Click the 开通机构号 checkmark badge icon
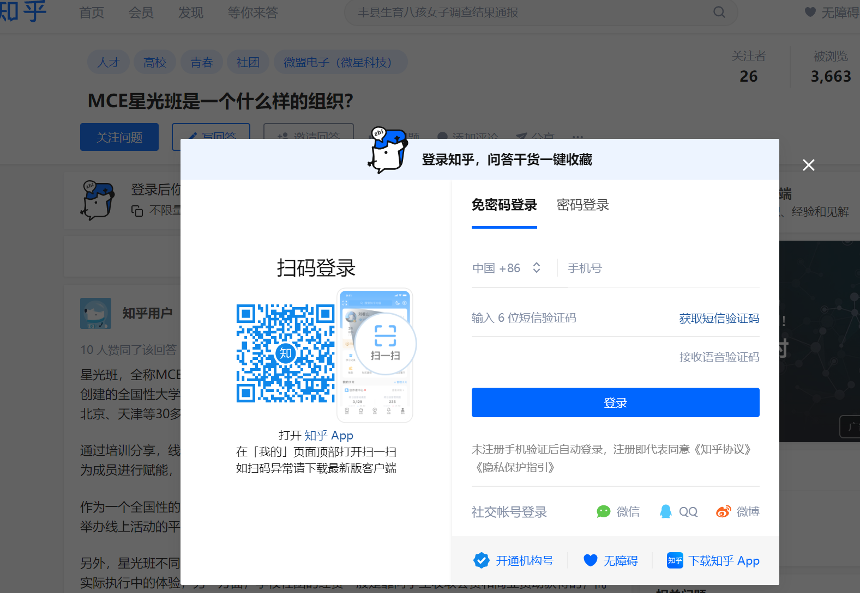 click(481, 560)
